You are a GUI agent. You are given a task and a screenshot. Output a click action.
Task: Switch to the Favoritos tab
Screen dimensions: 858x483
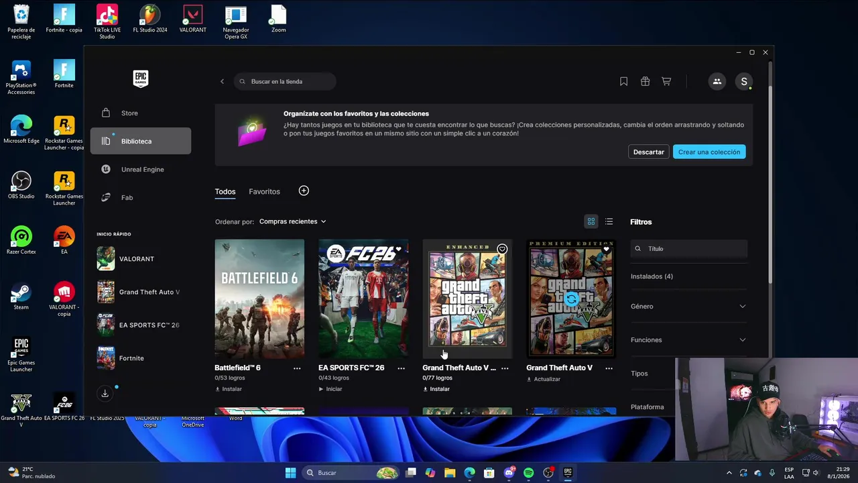(264, 192)
